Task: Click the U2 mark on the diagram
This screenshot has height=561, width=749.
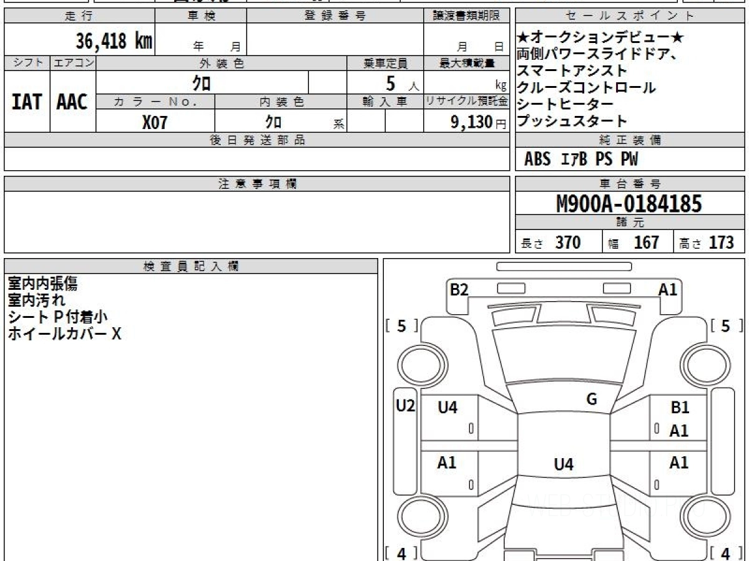Action: coord(406,406)
